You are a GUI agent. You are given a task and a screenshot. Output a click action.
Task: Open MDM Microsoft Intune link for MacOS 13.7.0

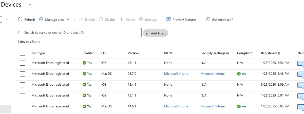[176, 74]
